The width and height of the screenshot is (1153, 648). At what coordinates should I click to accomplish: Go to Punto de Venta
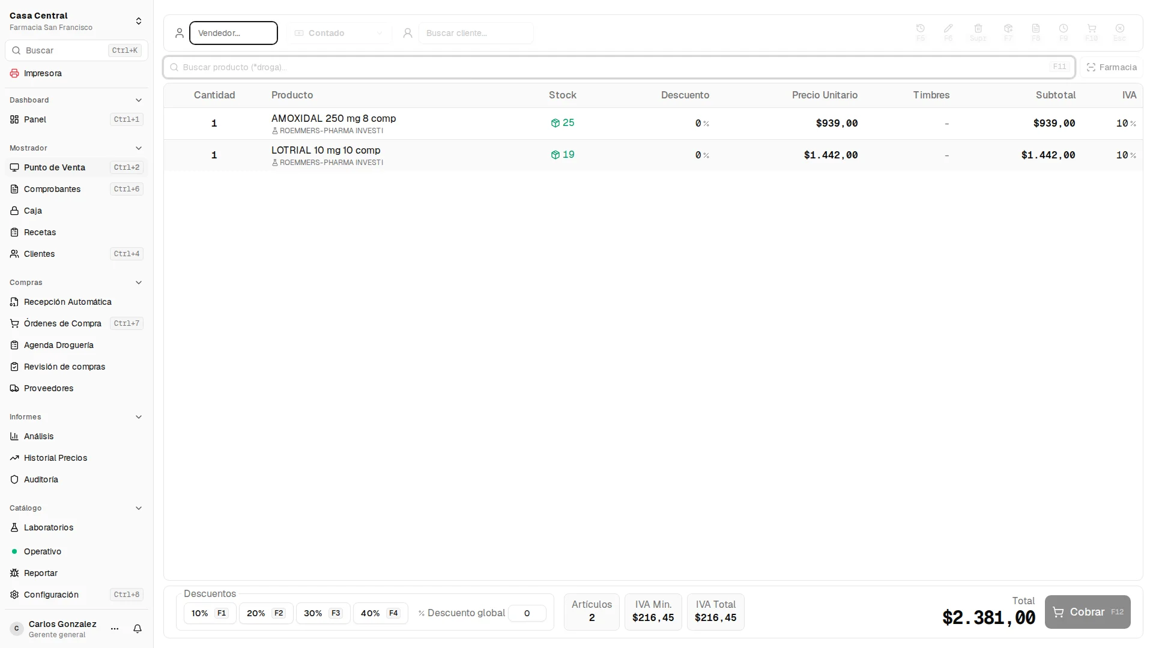[76, 167]
